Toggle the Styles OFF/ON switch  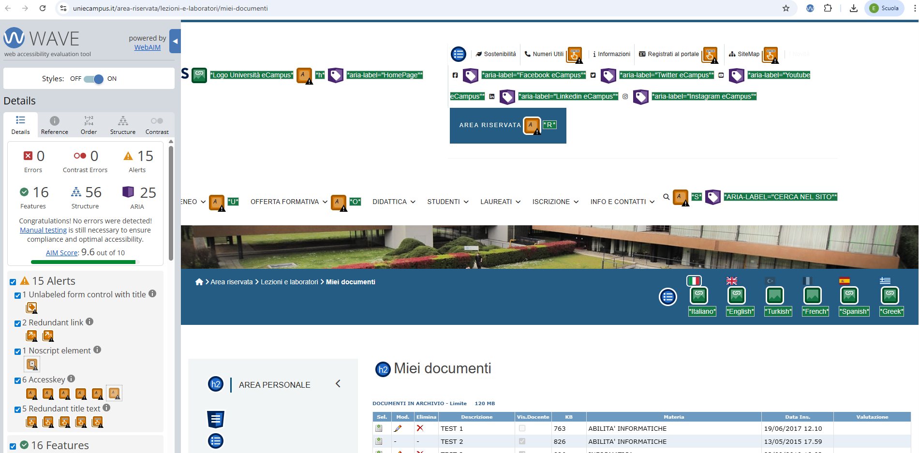tap(93, 79)
